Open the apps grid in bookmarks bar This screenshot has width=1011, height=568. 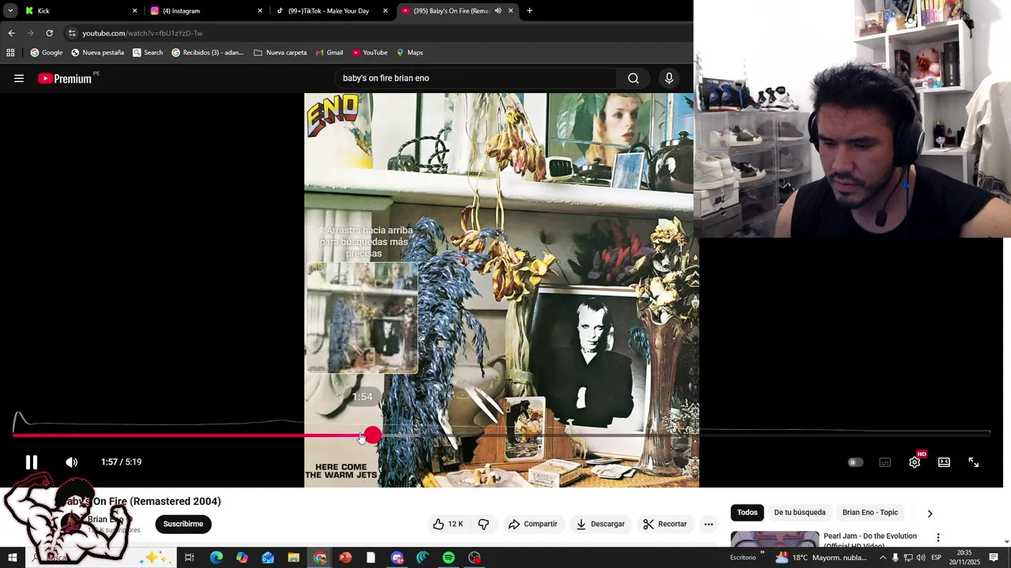10,53
